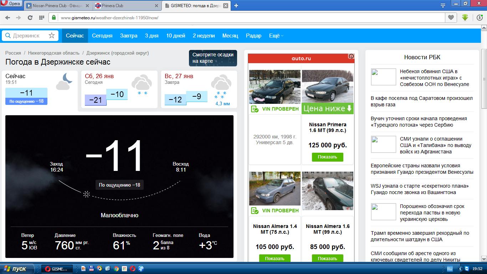Open the tab list menu icon
The image size is (487, 274).
tap(443, 6)
